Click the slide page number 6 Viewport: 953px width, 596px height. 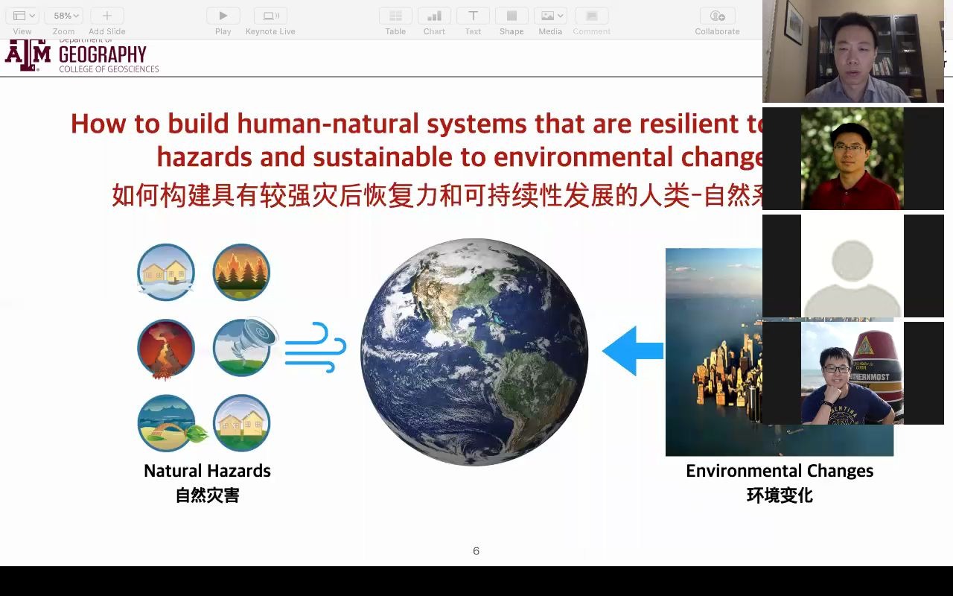point(475,551)
